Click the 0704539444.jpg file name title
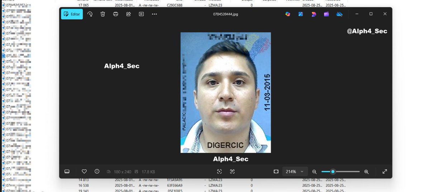Screen dimensions: 430x192 pos(225,14)
